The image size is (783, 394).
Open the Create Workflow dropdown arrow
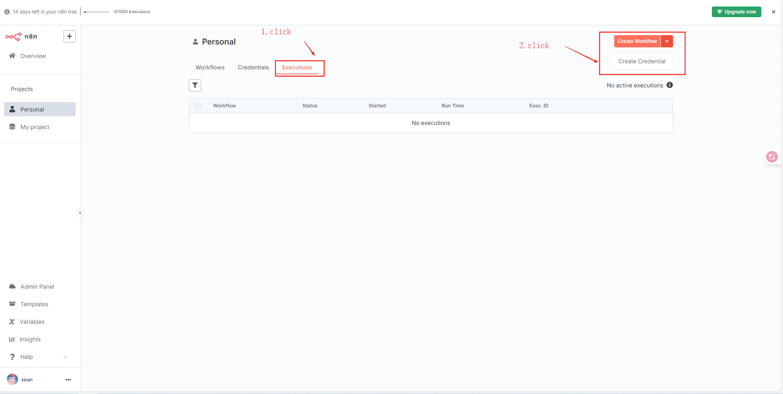pyautogui.click(x=667, y=41)
